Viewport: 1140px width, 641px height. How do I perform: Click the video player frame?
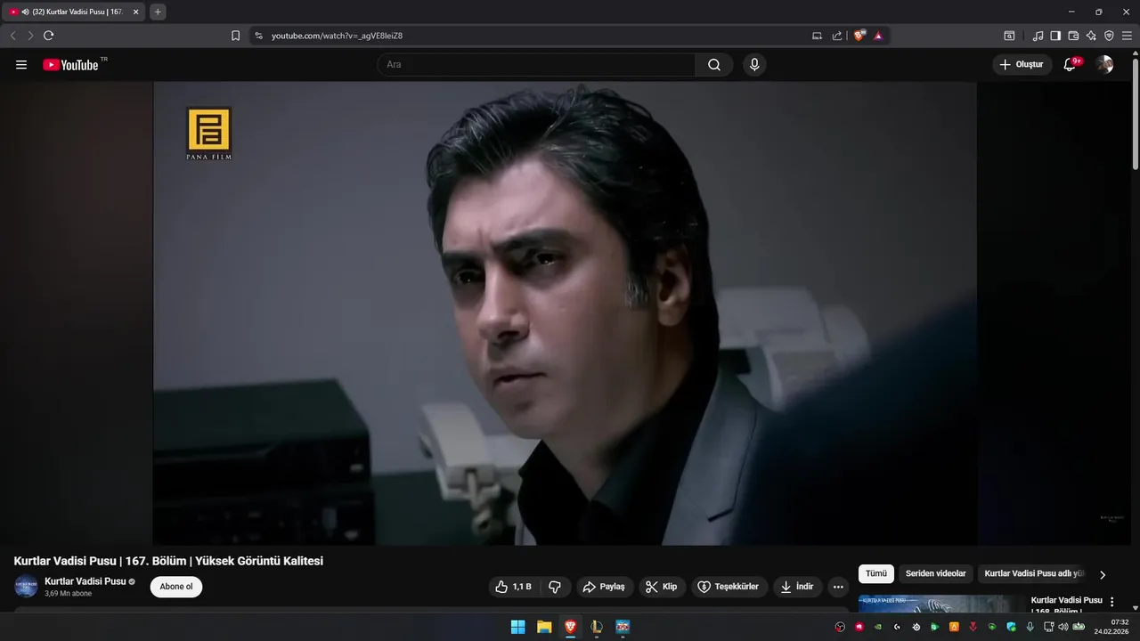coord(565,313)
